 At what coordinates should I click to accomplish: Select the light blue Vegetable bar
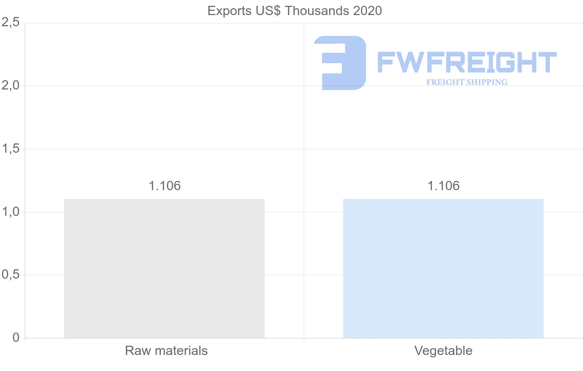click(x=443, y=268)
